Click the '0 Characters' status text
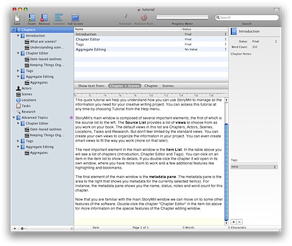 pos(237,228)
